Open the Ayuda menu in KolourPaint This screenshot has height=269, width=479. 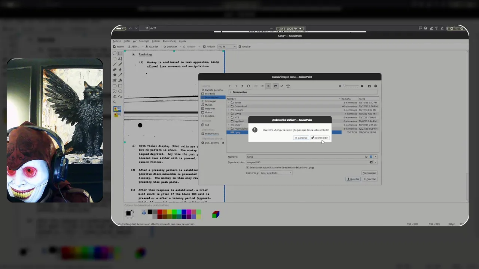182,41
